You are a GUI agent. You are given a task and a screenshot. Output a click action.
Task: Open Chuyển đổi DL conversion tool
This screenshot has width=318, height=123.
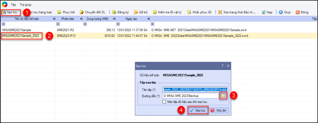tap(82, 12)
